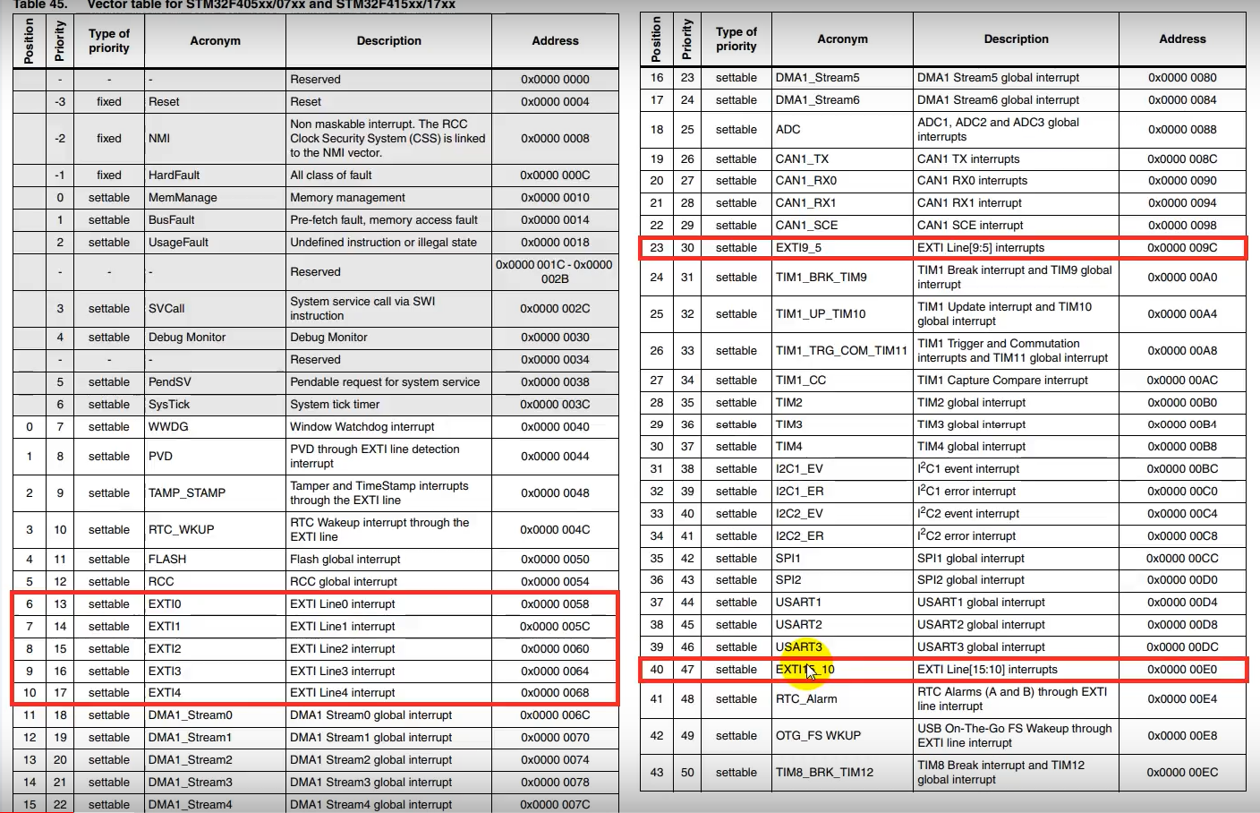Click the 'DMA1_Stream0' acronym cell
The width and height of the screenshot is (1260, 813).
pos(215,715)
